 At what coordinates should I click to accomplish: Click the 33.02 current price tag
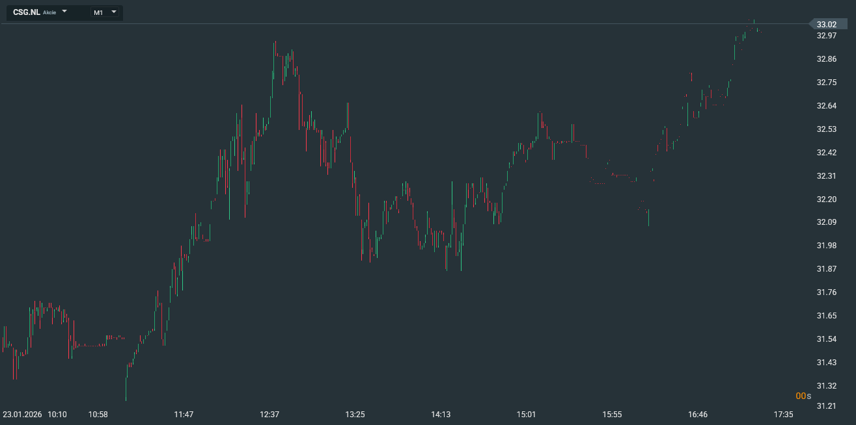pos(827,25)
